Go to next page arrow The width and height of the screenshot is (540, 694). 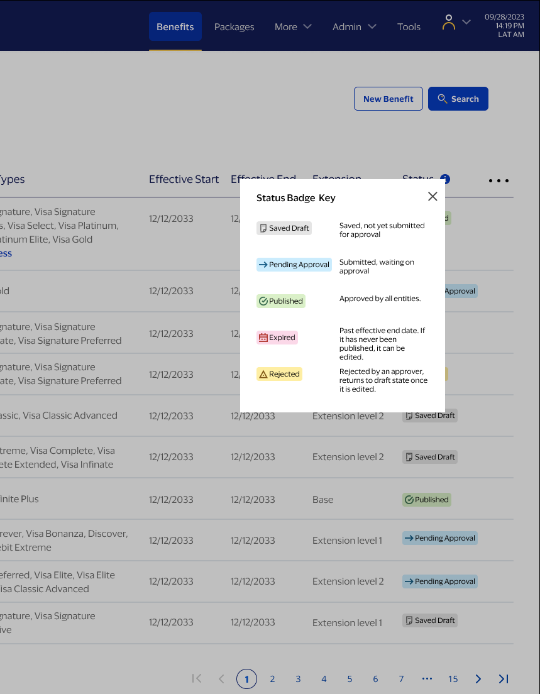click(478, 679)
